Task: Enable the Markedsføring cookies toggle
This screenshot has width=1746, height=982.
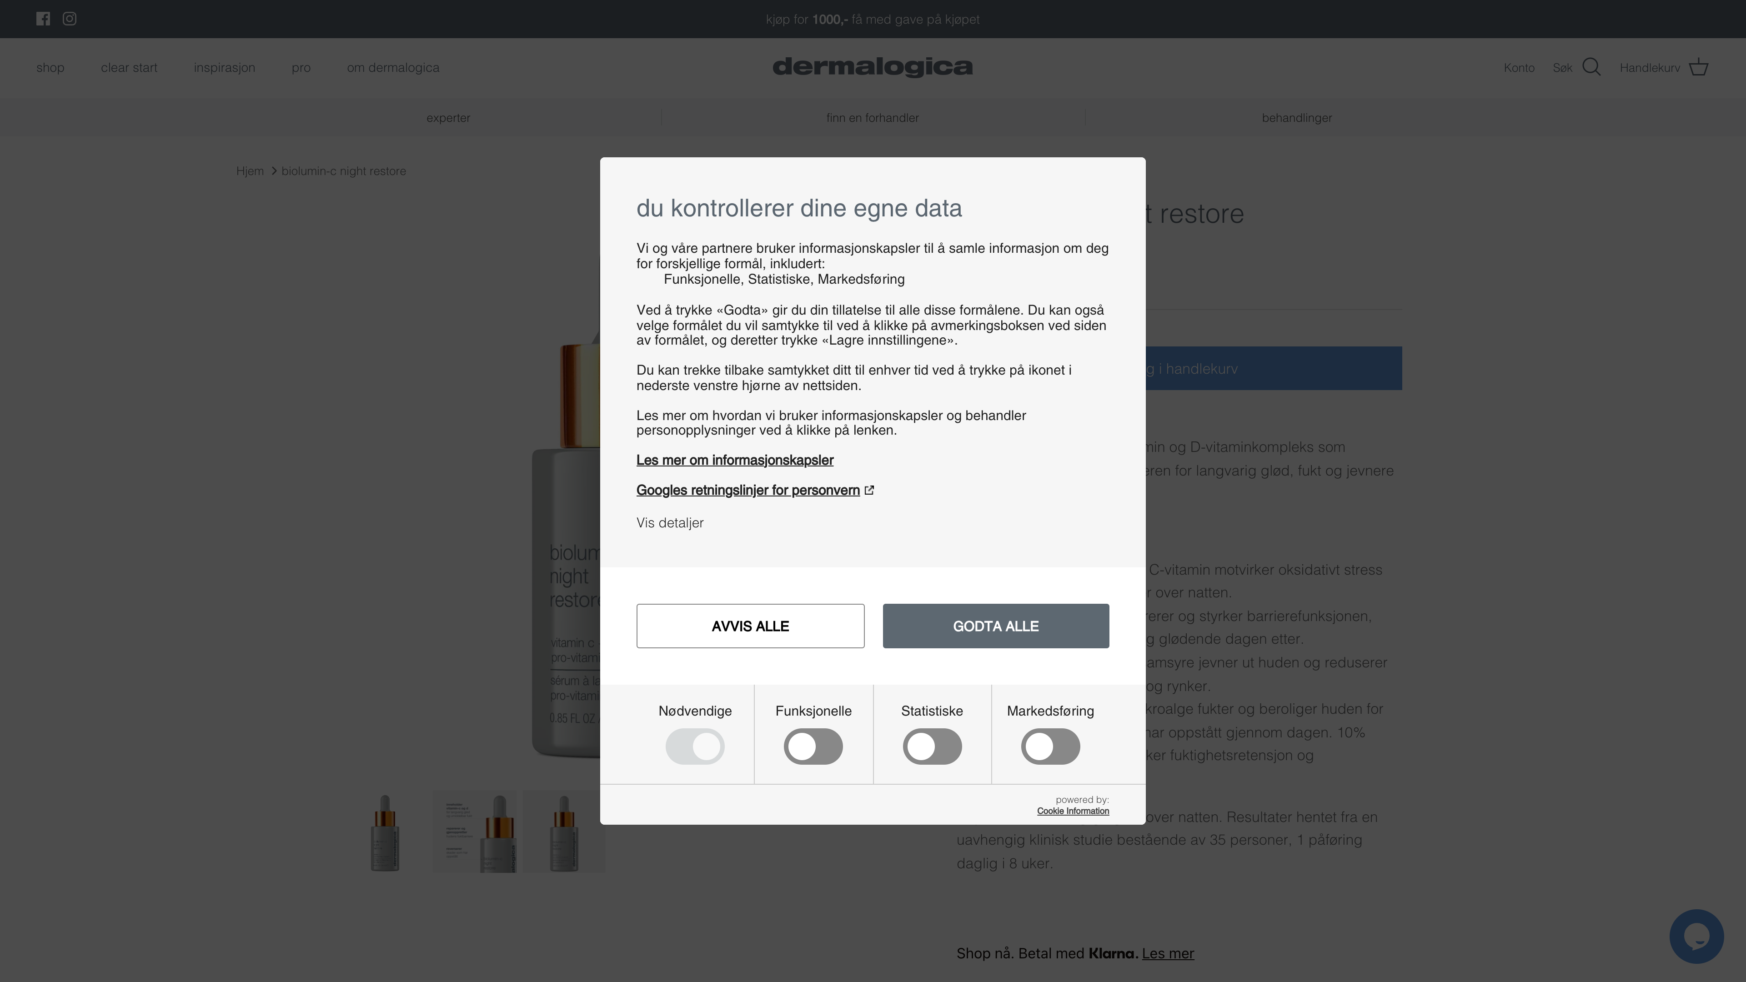Action: click(1051, 746)
